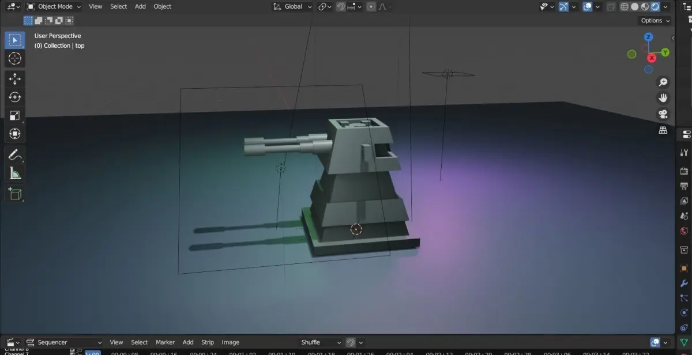Viewport: 692px width, 355px height.
Task: Open the gizmo options dropdown arrow
Action: click(574, 6)
